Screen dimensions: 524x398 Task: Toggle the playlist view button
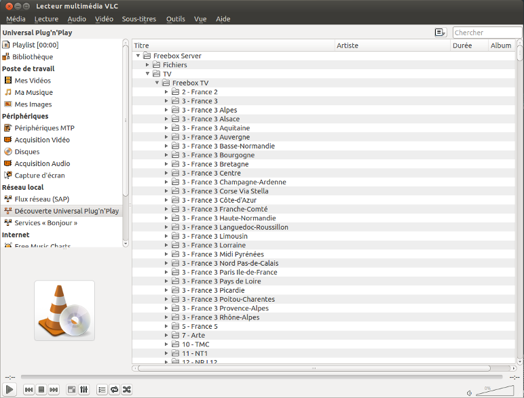click(102, 390)
